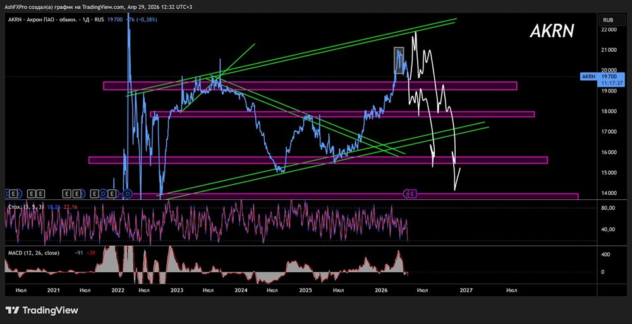This screenshot has width=632, height=324.
Task: Click the 19 700 current price label
Action: click(609, 76)
